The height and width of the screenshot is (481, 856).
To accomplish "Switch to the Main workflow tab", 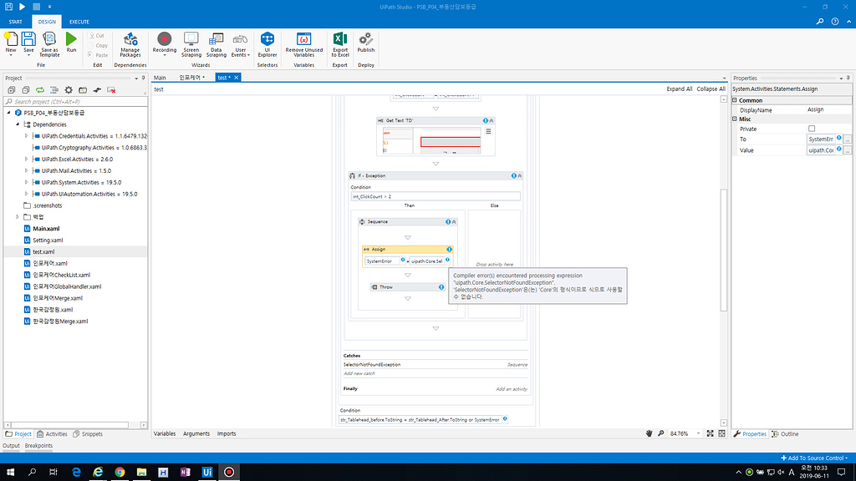I will tap(159, 77).
